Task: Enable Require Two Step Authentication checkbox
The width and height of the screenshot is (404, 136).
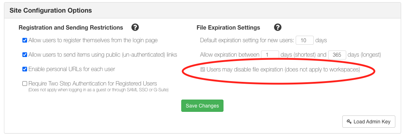Action: (x=25, y=83)
